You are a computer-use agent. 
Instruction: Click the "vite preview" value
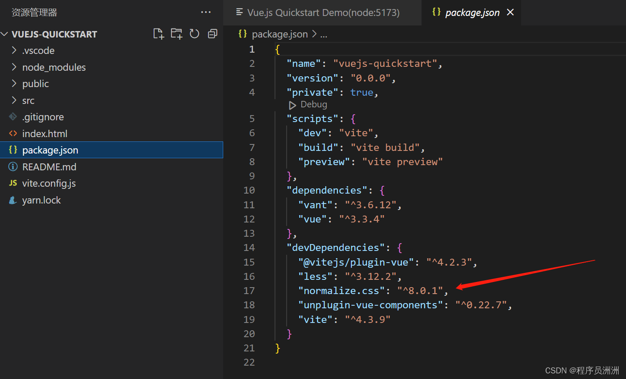402,162
